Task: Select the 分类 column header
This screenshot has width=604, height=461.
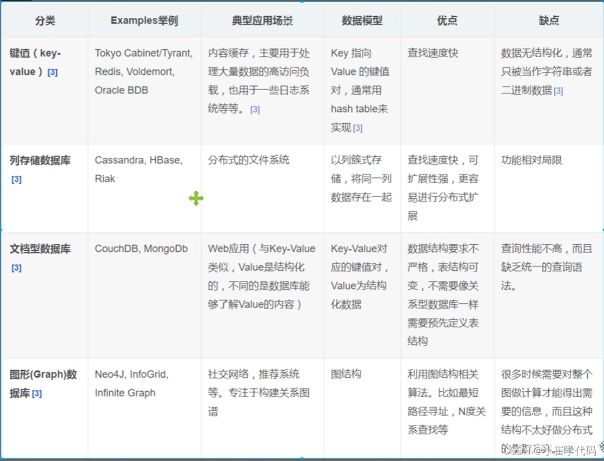Action: coord(44,20)
